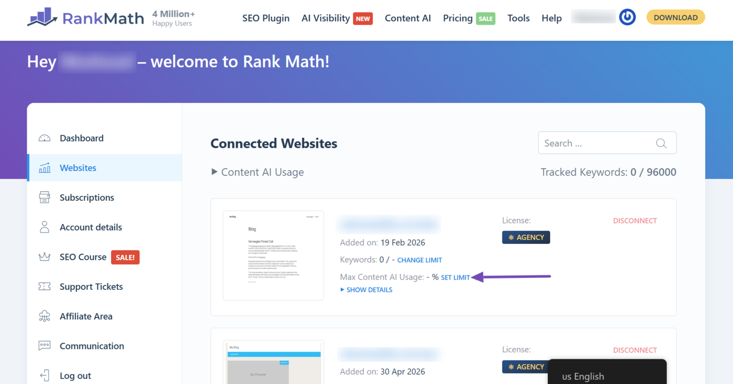Open the first website's blurred URL link
The width and height of the screenshot is (733, 384).
[388, 225]
